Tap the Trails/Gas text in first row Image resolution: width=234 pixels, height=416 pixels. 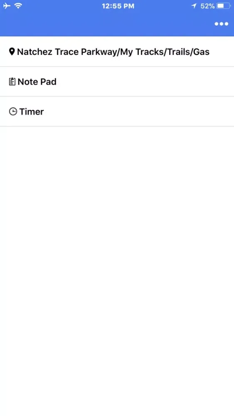(x=187, y=52)
